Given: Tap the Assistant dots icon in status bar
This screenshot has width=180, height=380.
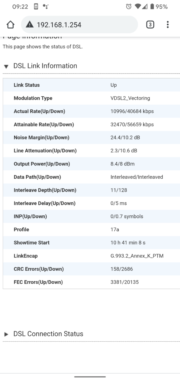Looking at the screenshot, I should coord(45,7).
